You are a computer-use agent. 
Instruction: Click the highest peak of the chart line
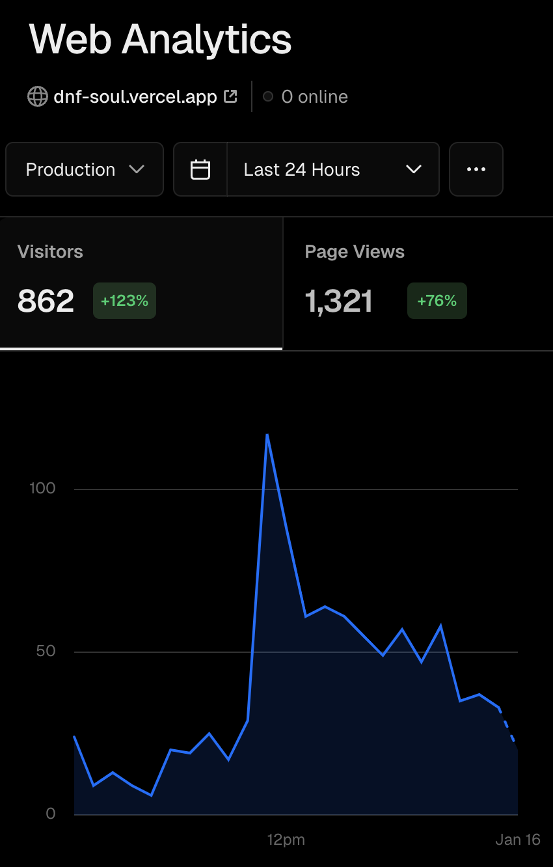point(267,435)
